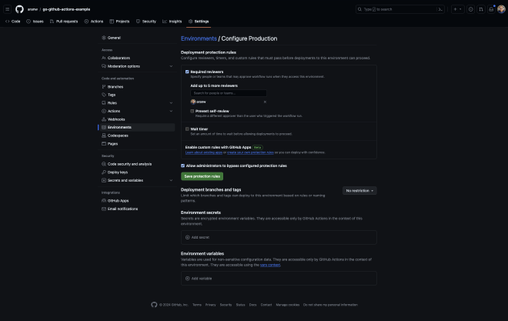Screen dimensions: 508x321
Task: Open the Privacy link in footer
Action: (x=211, y=305)
